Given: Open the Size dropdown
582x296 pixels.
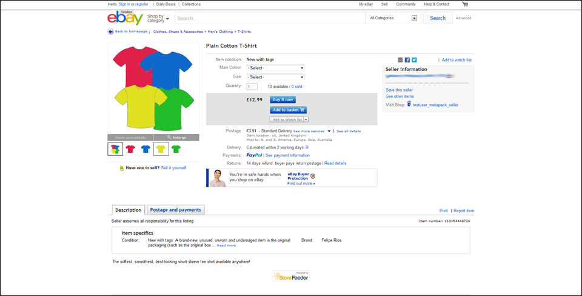Looking at the screenshot, I should pos(275,77).
